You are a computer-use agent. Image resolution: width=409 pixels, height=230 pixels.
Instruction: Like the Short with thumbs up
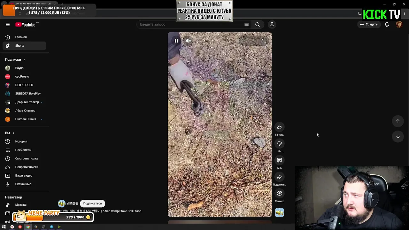(279, 127)
